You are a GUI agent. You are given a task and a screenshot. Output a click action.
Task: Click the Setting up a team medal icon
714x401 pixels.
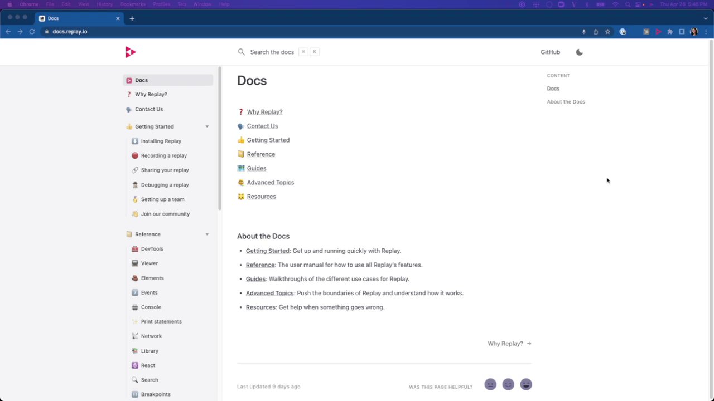coord(135,199)
